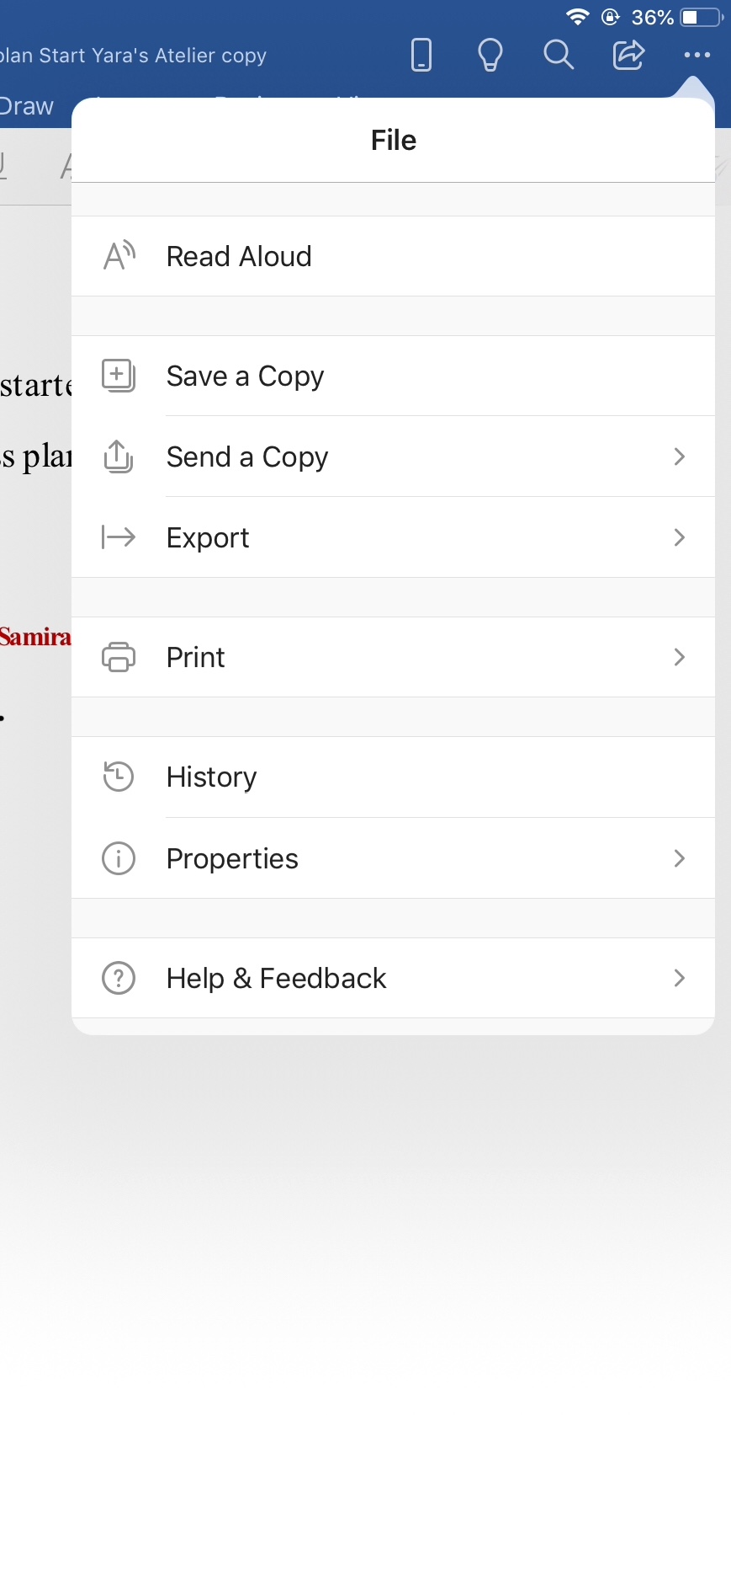
Task: Open the Tell Me lightbulb icon
Action: click(490, 56)
